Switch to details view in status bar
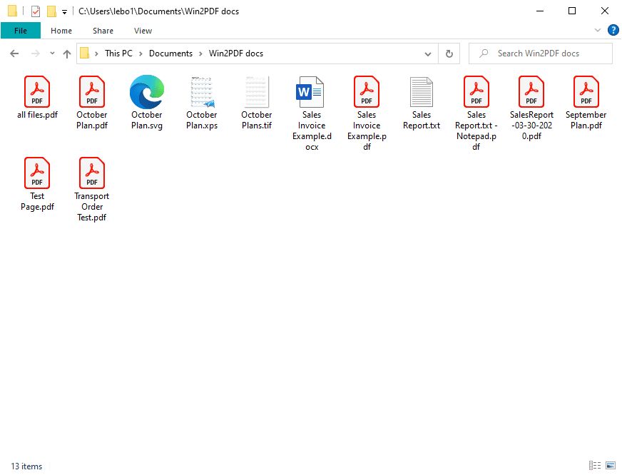The width and height of the screenshot is (622, 475). coord(595,465)
